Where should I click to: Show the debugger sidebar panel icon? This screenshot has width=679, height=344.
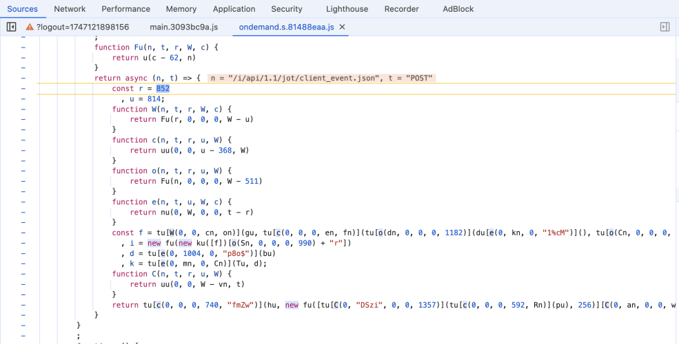(665, 27)
